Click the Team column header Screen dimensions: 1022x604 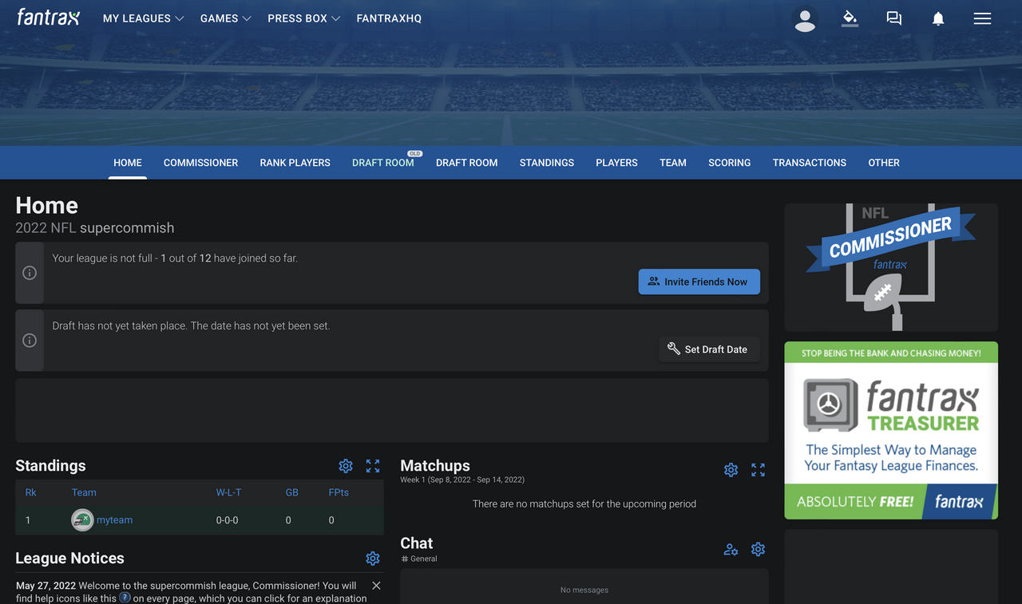click(84, 492)
